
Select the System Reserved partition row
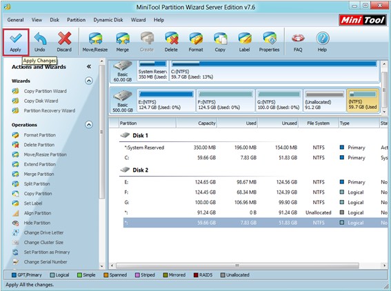tap(255, 148)
